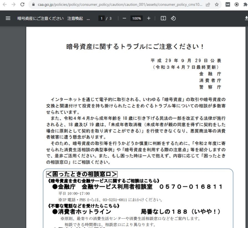The width and height of the screenshot is (248, 228).
Task: Click the text 令和3年4月7日最終更新
Action: click(186, 67)
